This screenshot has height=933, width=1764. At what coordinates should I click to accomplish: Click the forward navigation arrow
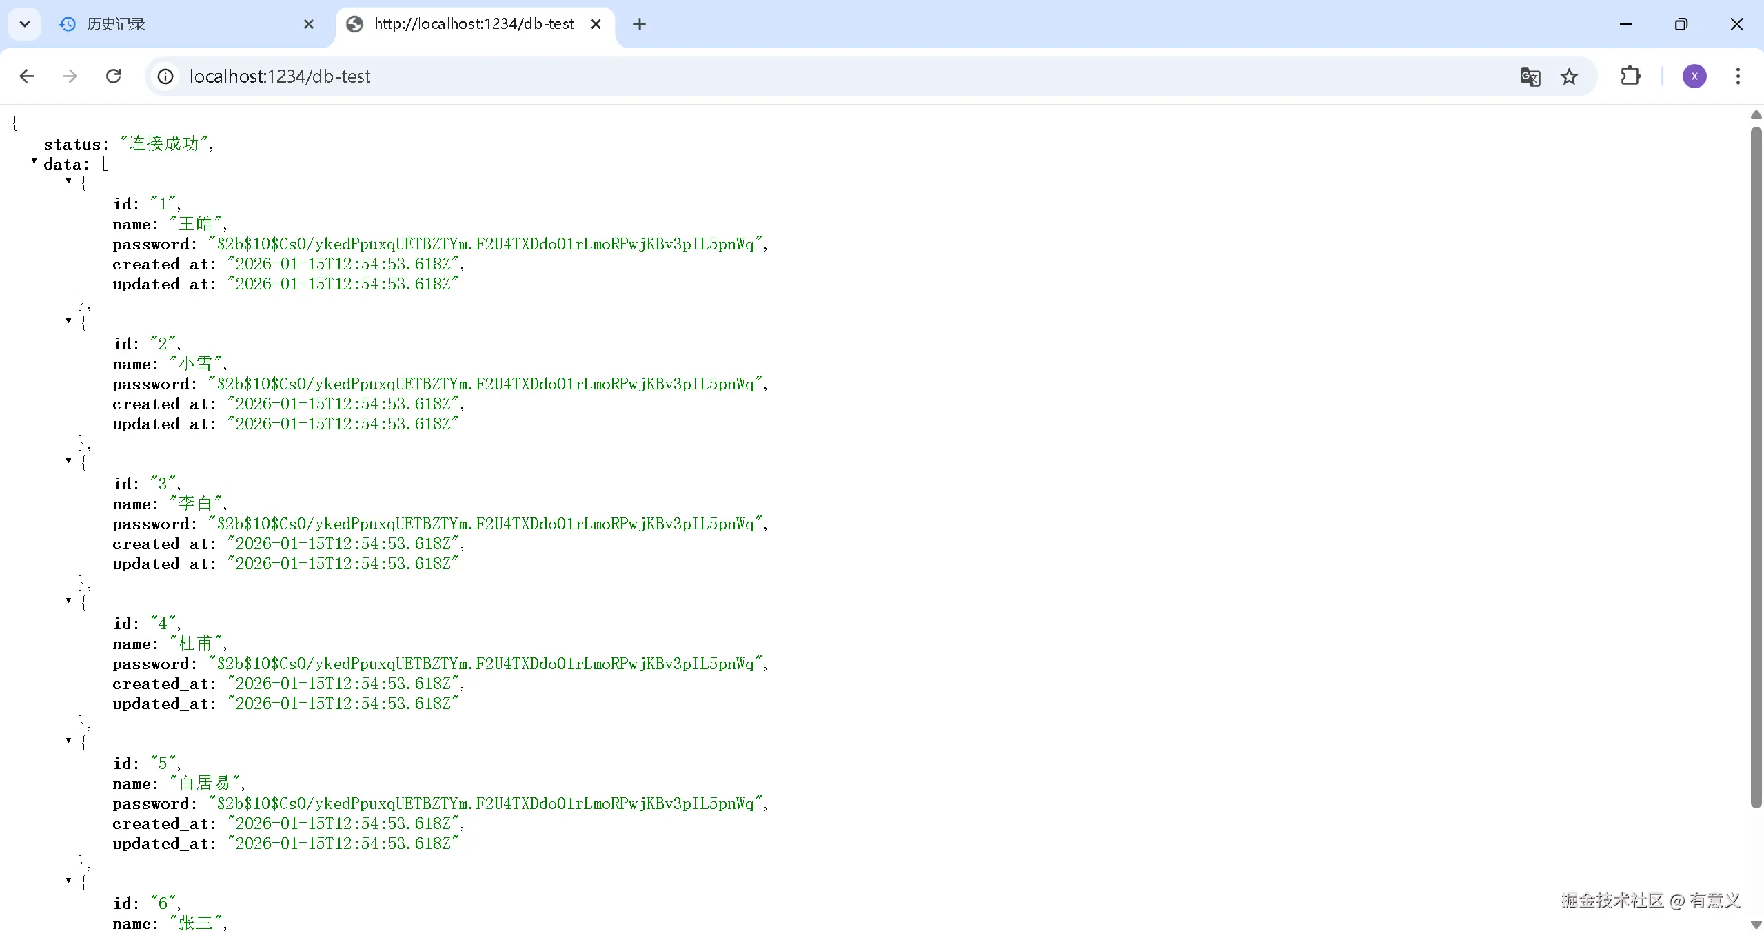coord(70,76)
